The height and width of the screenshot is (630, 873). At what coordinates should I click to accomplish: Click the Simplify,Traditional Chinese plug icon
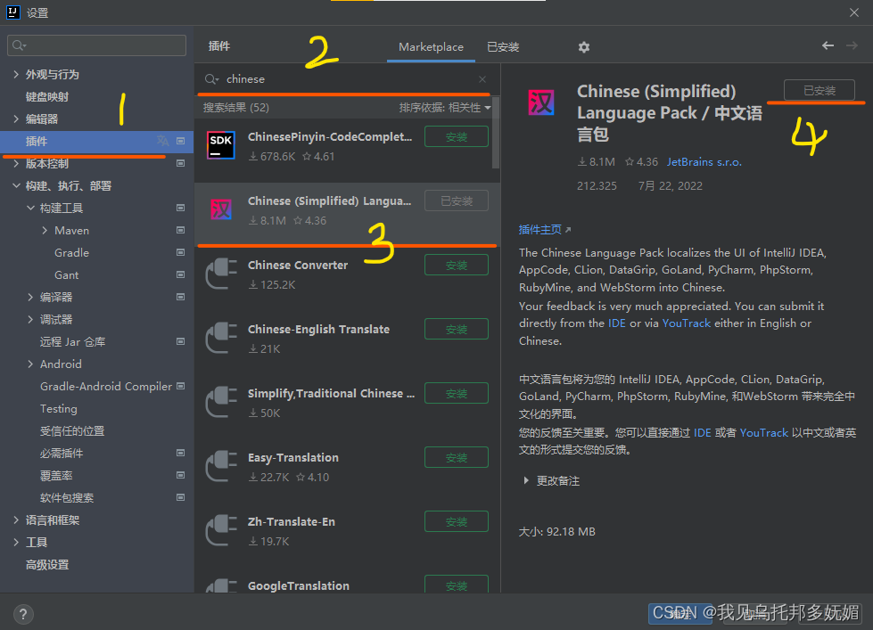point(221,402)
